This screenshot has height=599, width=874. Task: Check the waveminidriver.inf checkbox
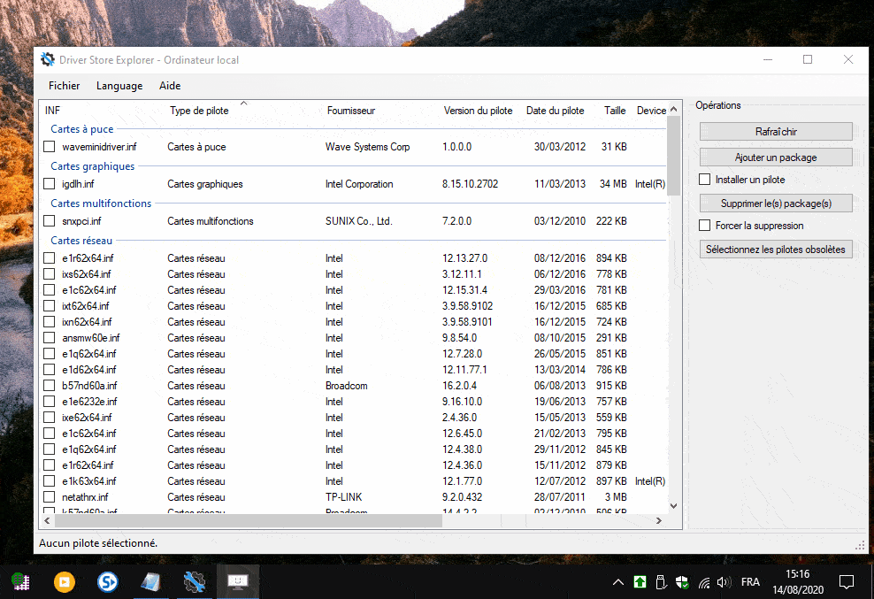(49, 147)
